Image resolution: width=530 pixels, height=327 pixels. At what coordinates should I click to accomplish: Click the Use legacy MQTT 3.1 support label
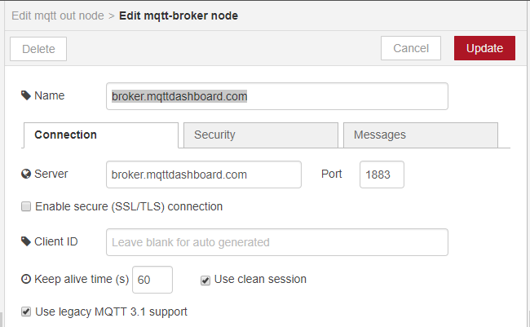pos(111,312)
